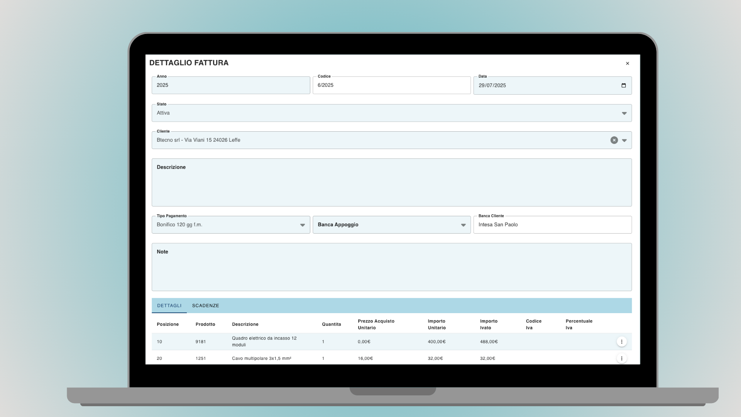
Task: Click the Importo Unitario column header
Action: [436, 324]
